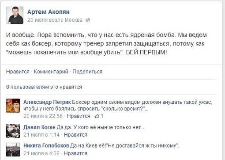This screenshot has width=225, height=160.
Task: Open timestamp '21 июля в 4:38'
Action: (x=41, y=153)
